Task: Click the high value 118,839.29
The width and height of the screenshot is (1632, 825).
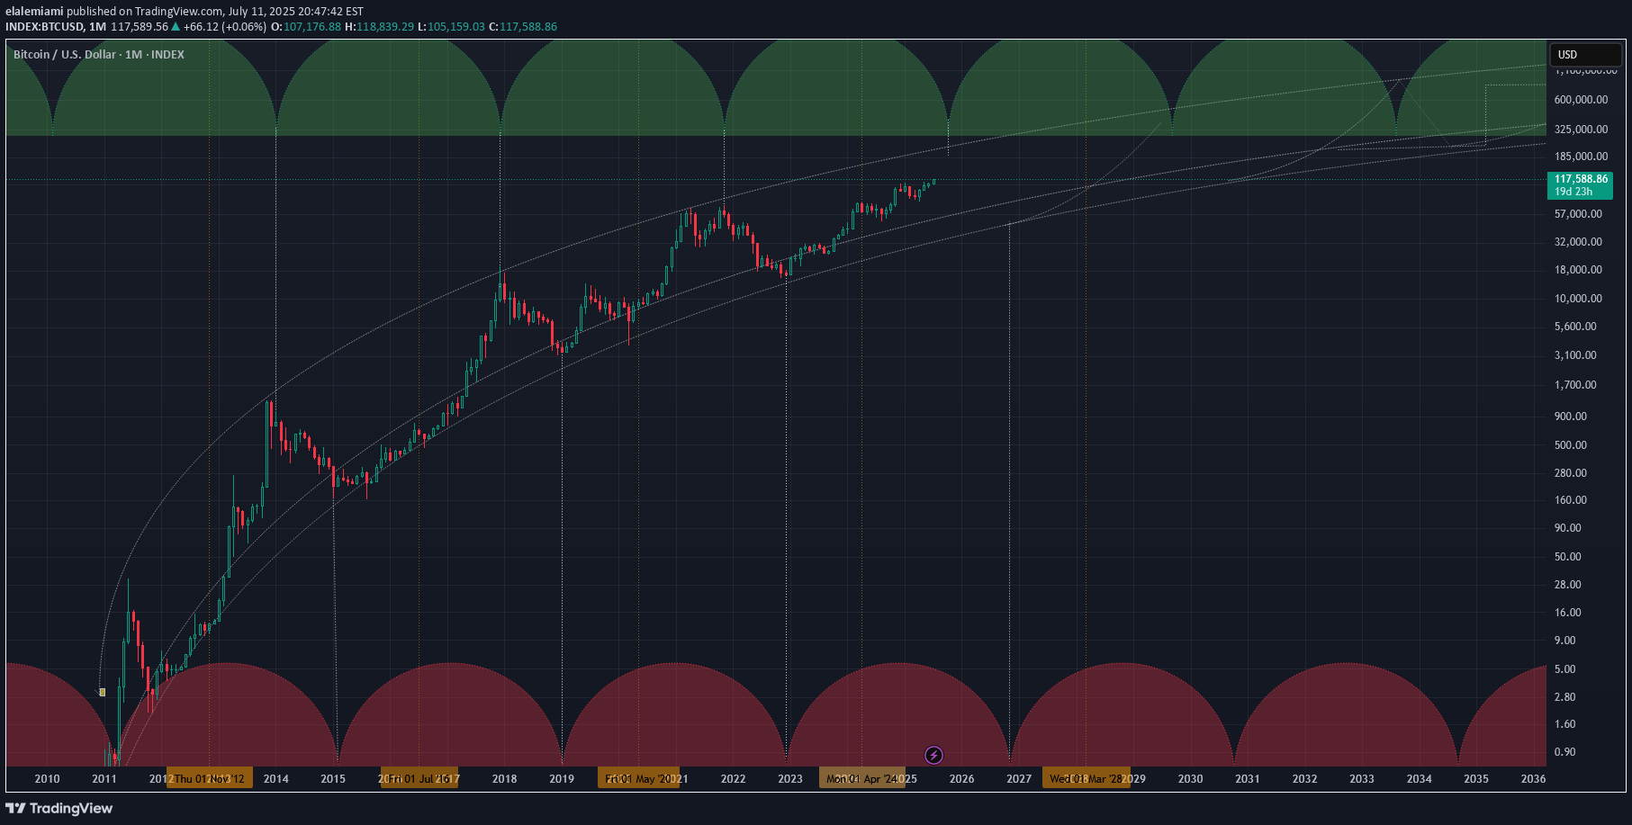Action: [x=385, y=27]
